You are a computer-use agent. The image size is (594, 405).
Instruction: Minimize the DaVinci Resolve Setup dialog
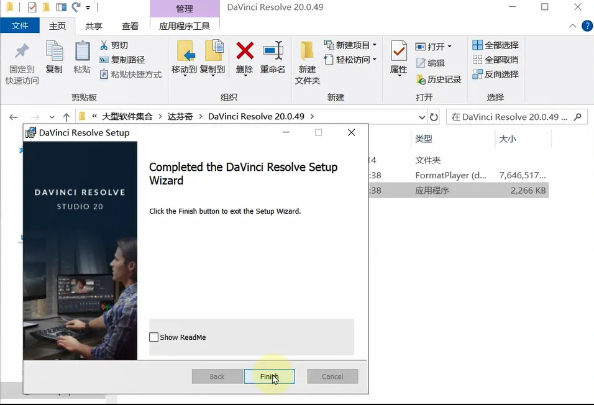click(x=286, y=132)
